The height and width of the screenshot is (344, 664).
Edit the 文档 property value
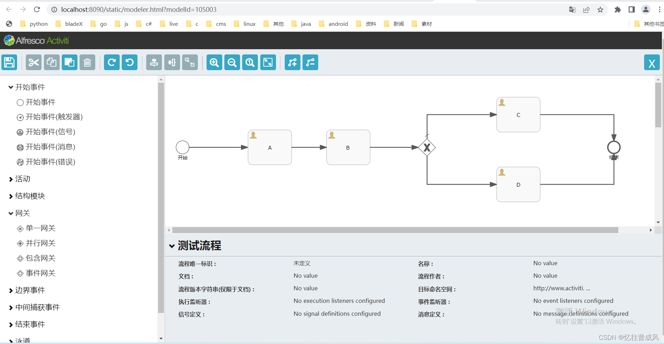[x=306, y=276]
